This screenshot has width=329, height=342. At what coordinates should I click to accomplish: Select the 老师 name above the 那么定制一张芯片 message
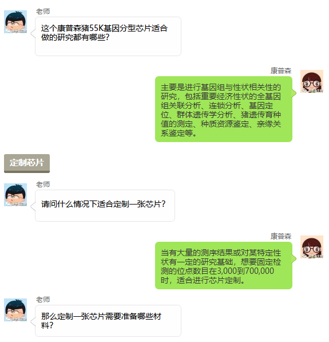(43, 300)
